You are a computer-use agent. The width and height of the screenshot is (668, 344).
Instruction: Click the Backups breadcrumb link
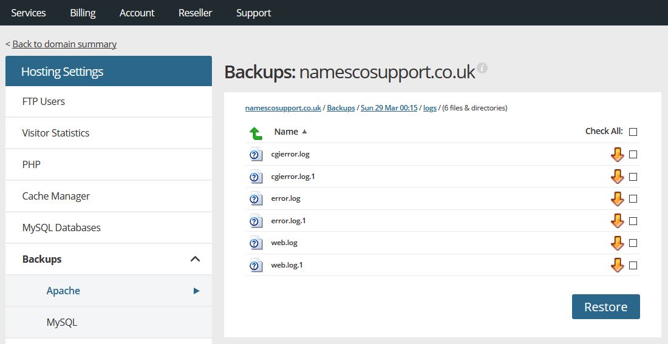pyautogui.click(x=341, y=108)
